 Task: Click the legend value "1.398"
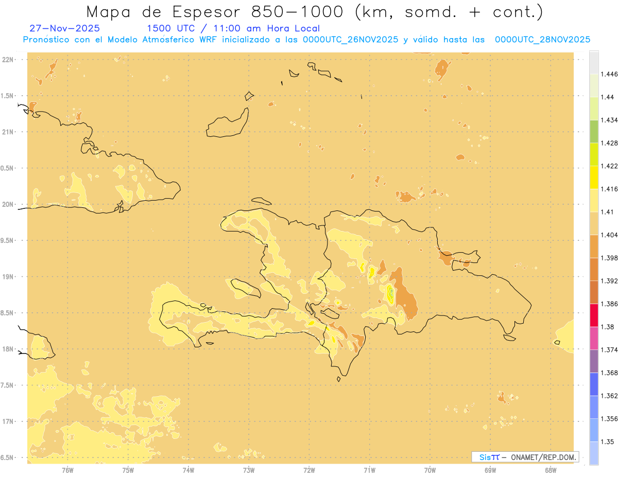click(609, 258)
